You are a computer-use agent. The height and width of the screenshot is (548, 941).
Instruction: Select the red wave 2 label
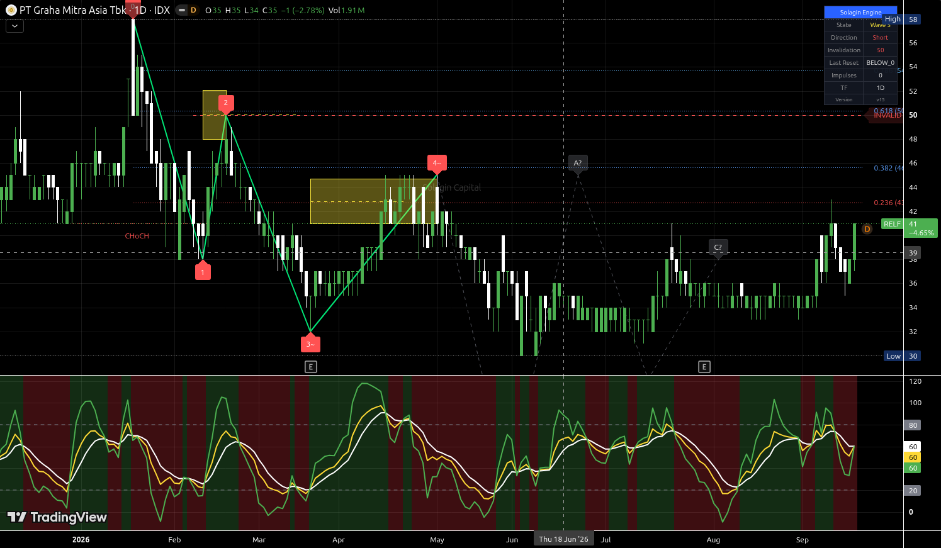pyautogui.click(x=225, y=103)
